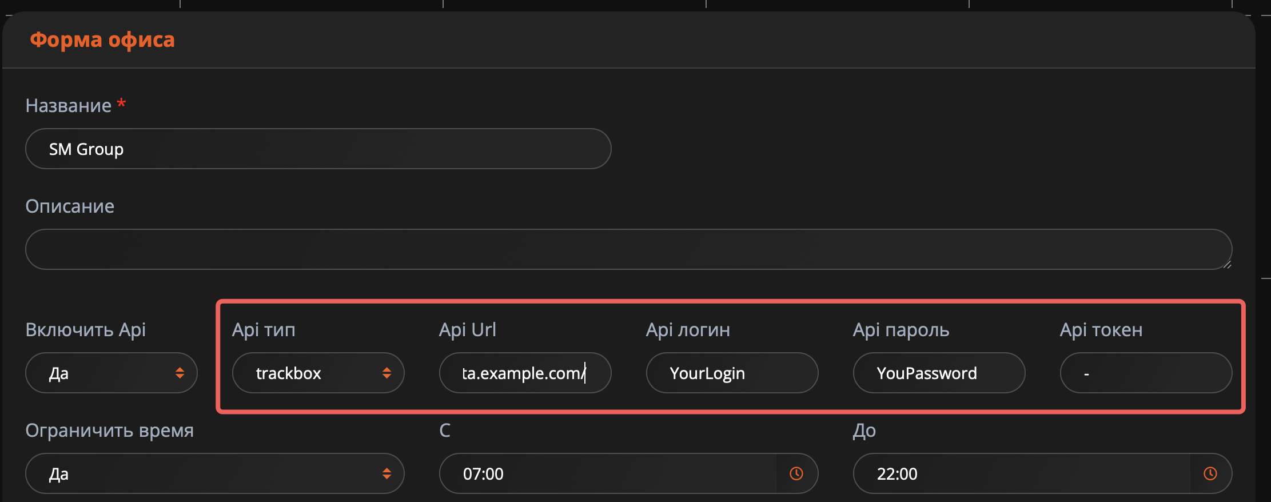Open the Включить Api dropdown
The image size is (1271, 502).
point(111,373)
